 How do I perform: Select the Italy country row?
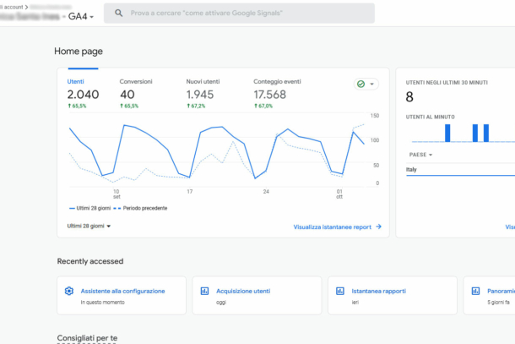[x=460, y=170]
